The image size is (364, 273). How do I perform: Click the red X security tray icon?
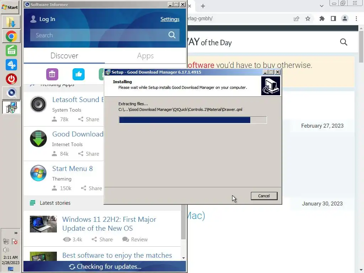pos(15,242)
